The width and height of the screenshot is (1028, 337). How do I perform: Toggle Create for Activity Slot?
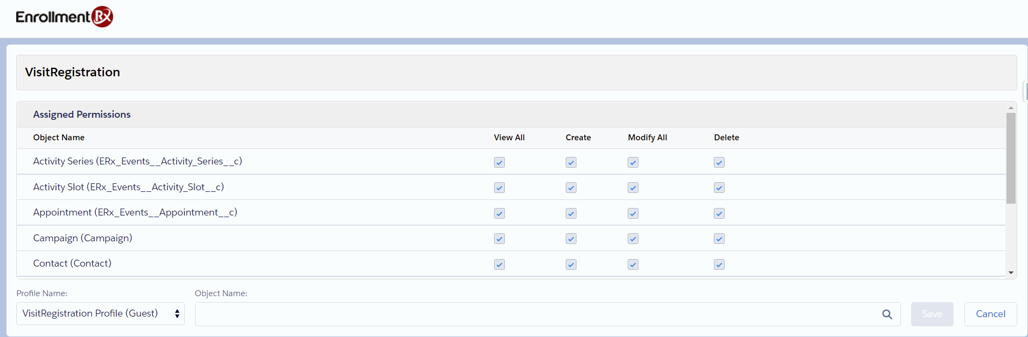tap(571, 188)
